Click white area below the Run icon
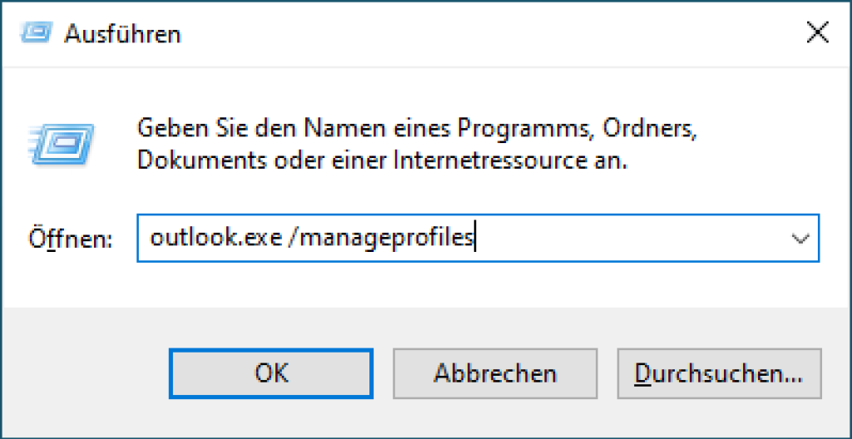The width and height of the screenshot is (852, 439). [x=60, y=190]
